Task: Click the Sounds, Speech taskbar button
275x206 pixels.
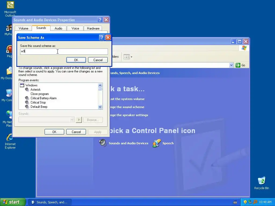Action: coord(50,202)
